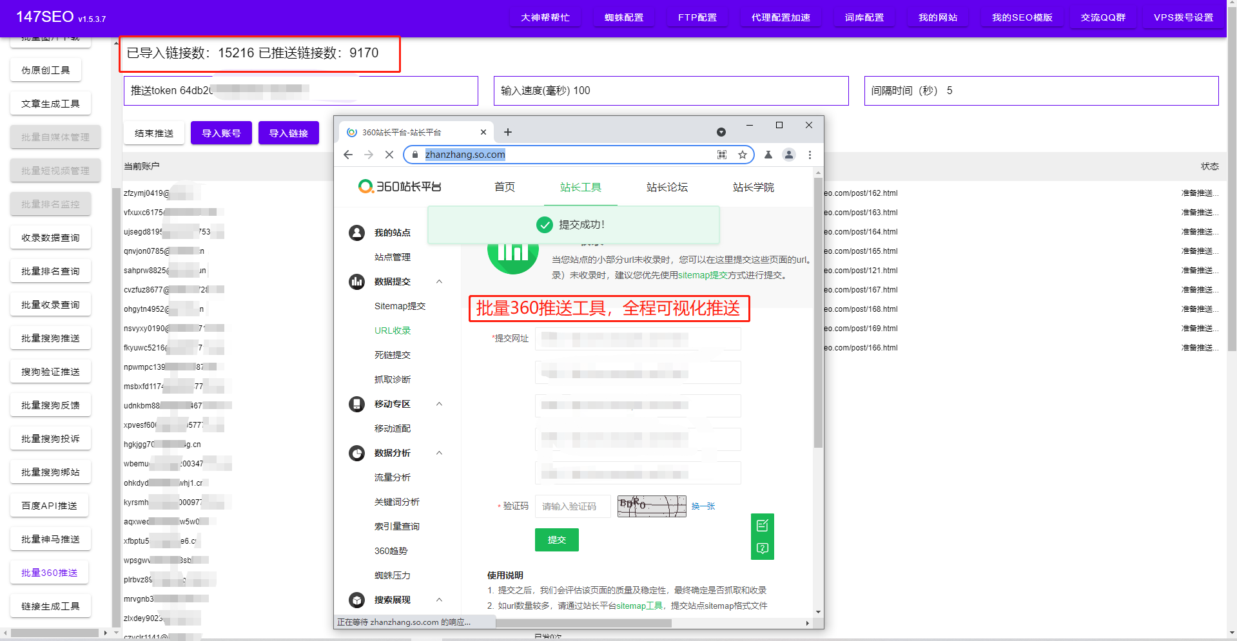
Task: Select 批量360推送 in left sidebar
Action: [x=49, y=573]
